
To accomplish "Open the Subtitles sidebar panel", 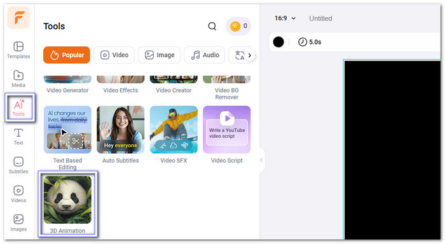I will pos(18,165).
